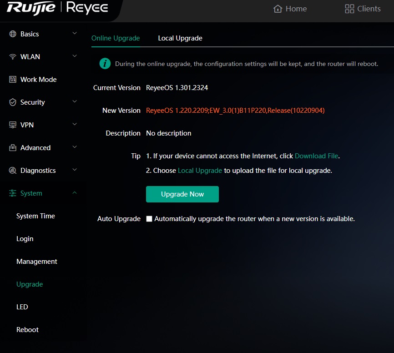Open the System Time page

(x=35, y=216)
